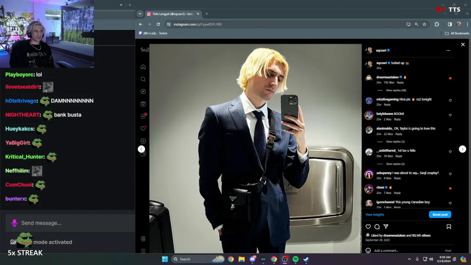Open the All Bookmarks folder
This screenshot has width=471, height=265.
pyautogui.click(x=457, y=33)
